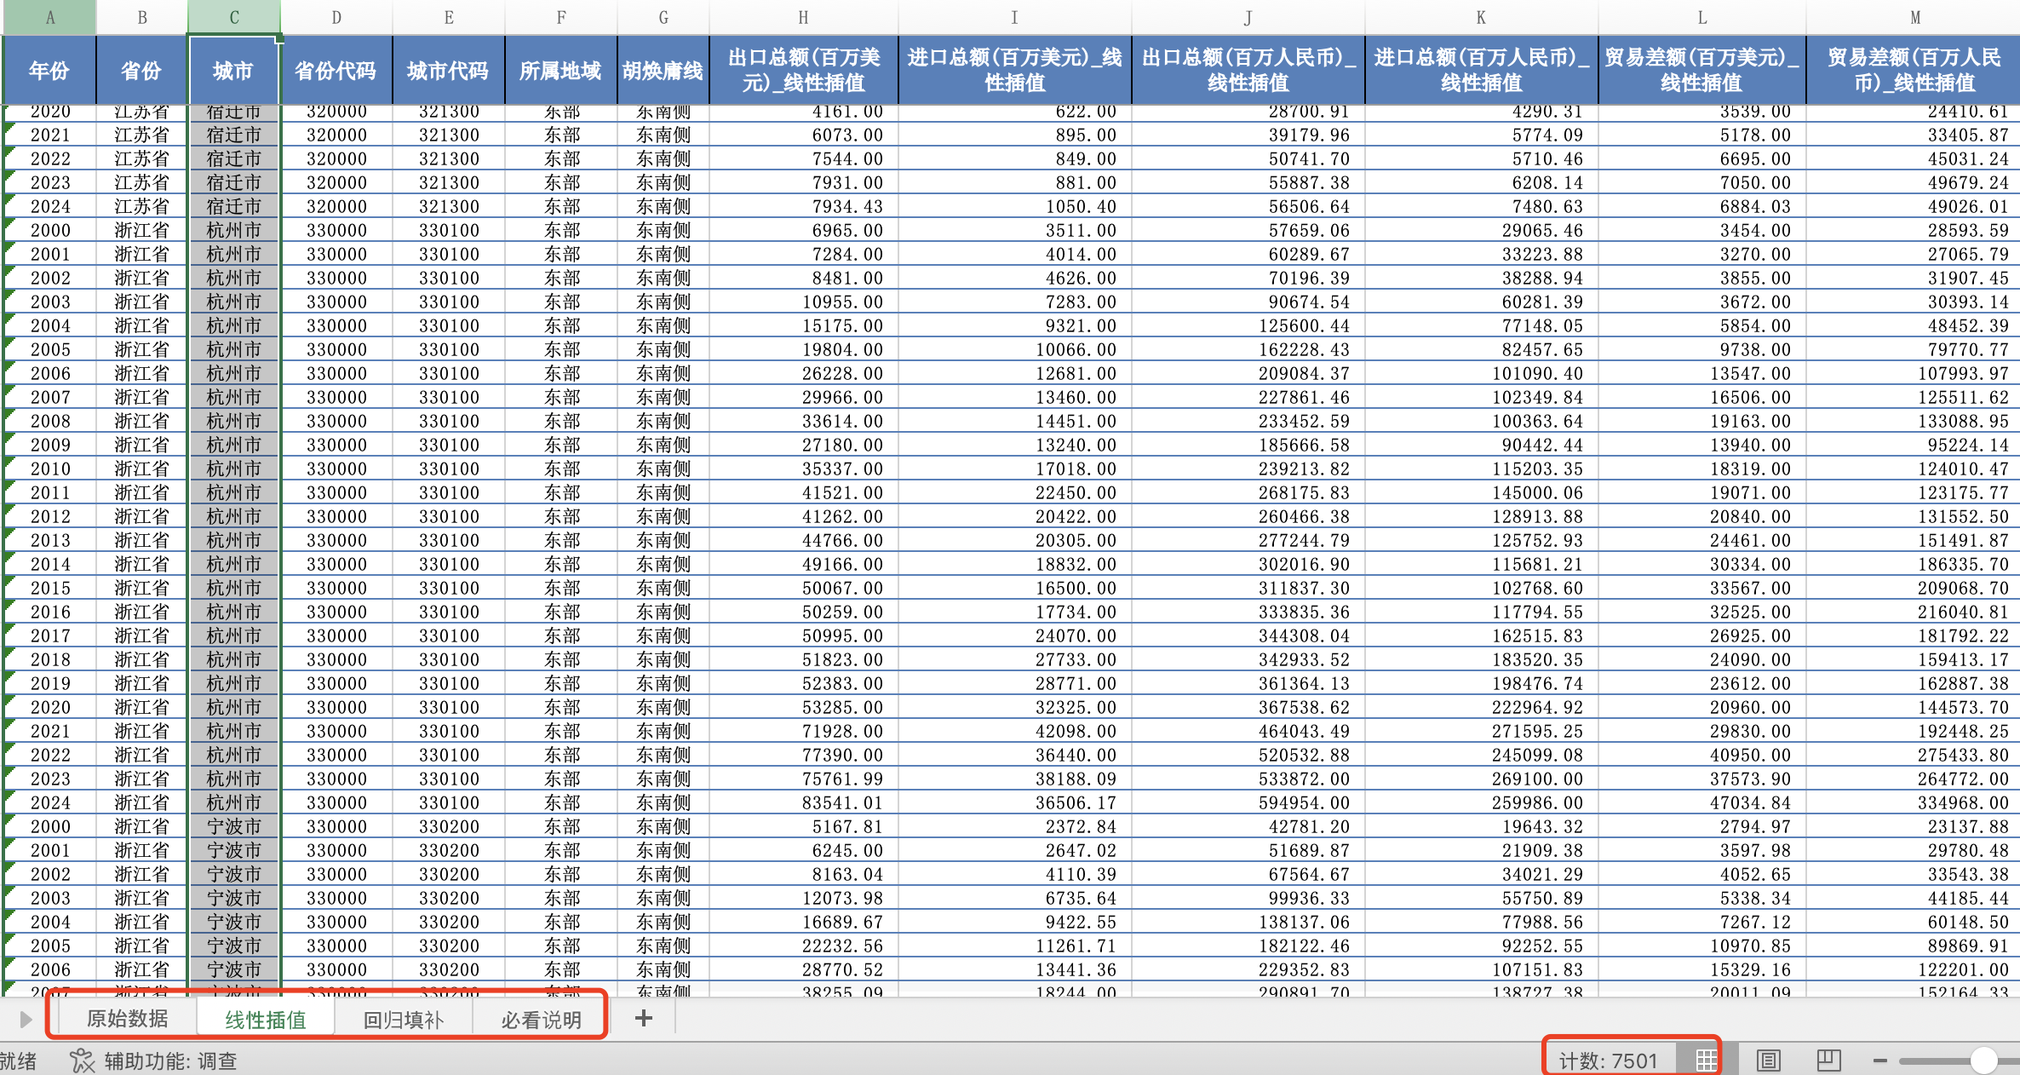This screenshot has width=2020, height=1075.
Task: Select column H header
Action: [803, 17]
